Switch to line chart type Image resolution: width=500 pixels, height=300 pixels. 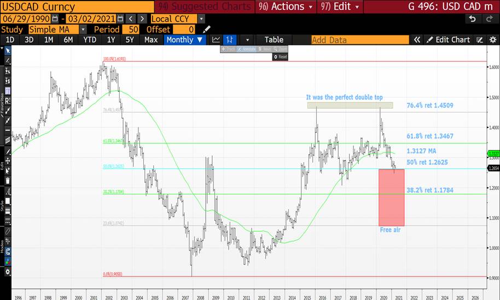pyautogui.click(x=216, y=40)
